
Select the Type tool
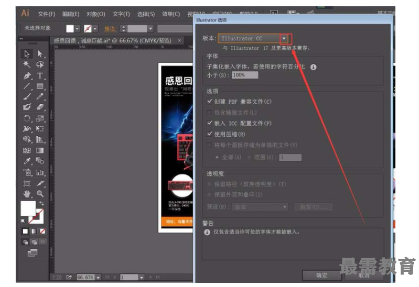tap(40, 75)
